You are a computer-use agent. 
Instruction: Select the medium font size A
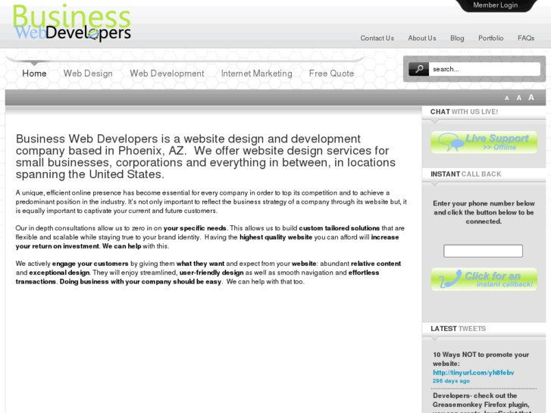518,98
